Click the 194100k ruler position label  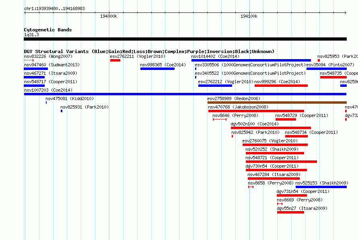[x=249, y=16]
